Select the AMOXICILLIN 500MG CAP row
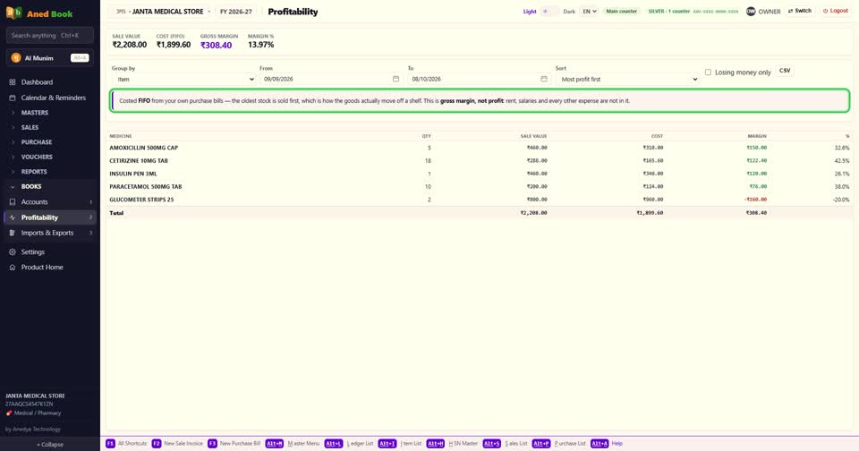 (480, 148)
